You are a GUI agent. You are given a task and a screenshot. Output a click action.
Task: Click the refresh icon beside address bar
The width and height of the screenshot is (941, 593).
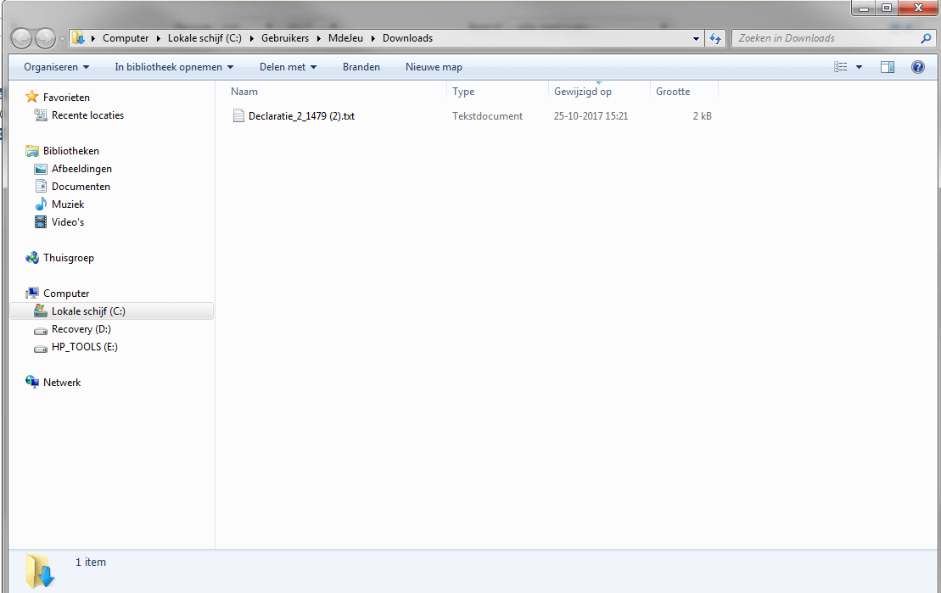tap(715, 38)
